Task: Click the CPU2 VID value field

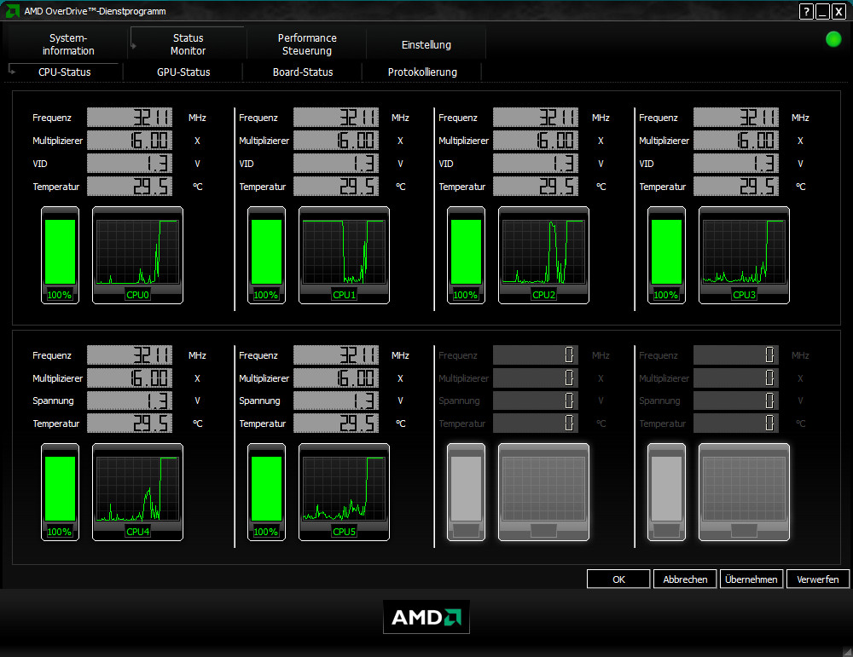Action: [x=536, y=163]
